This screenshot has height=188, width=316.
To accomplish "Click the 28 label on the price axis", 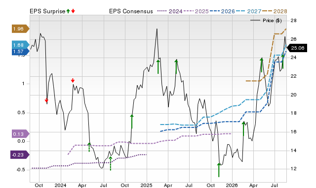I will [294, 21].
